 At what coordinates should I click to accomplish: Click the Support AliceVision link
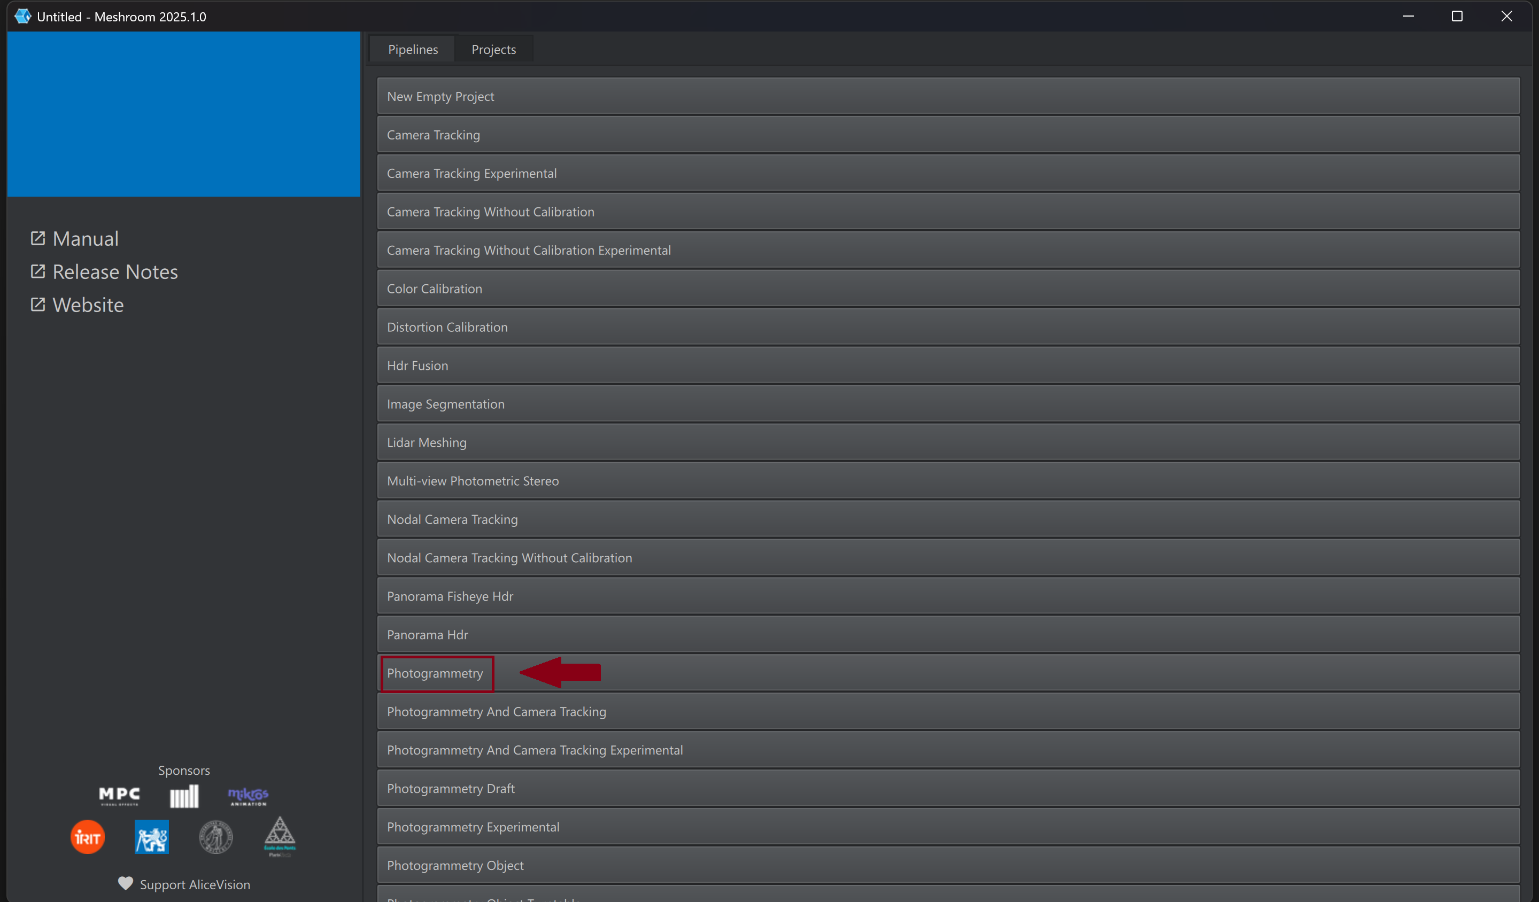click(195, 884)
